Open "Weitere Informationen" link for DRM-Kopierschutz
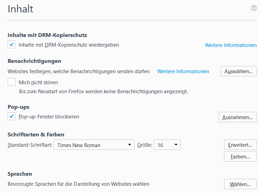Screen dimensions: 259x193 pyautogui.click(x=231, y=45)
